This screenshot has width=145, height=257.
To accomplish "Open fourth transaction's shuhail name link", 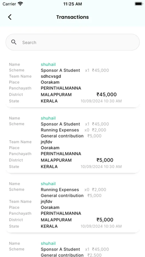I will tap(48, 243).
